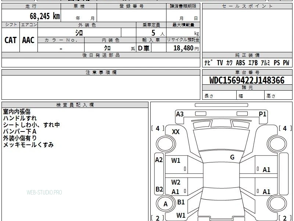Click the D車 import car value
The height and width of the screenshot is (221, 294).
(144, 48)
